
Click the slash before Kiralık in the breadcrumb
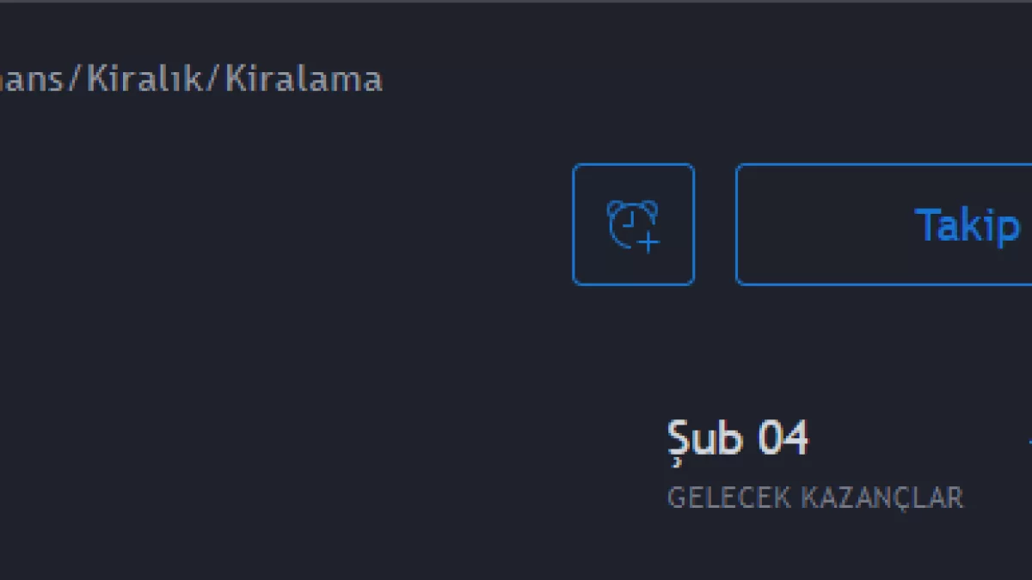click(74, 80)
